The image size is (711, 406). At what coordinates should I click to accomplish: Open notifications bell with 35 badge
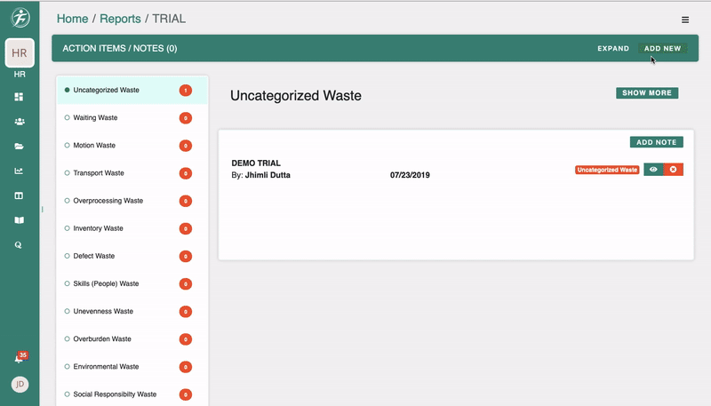[x=19, y=358]
